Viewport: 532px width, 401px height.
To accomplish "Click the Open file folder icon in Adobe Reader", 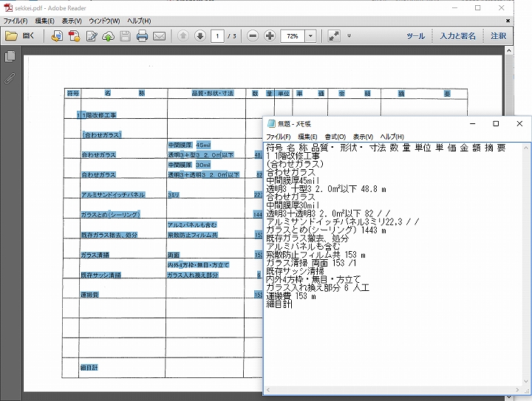I will (x=11, y=35).
